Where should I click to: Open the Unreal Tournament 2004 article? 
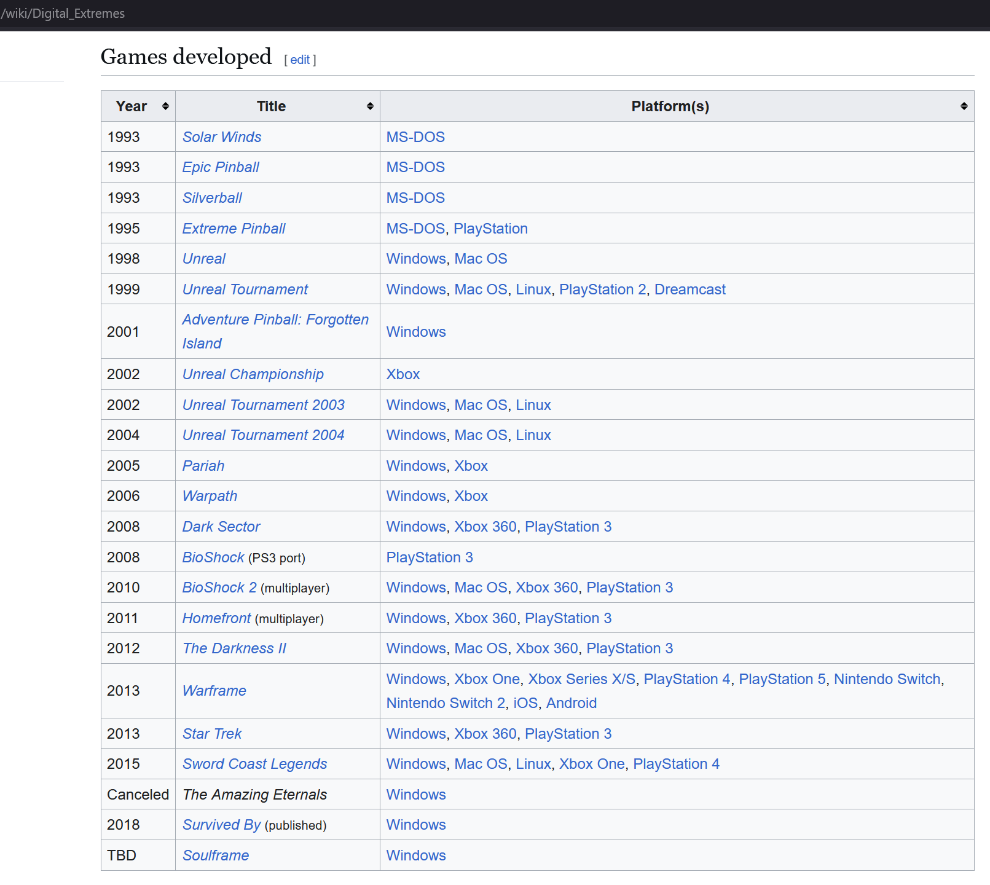264,435
